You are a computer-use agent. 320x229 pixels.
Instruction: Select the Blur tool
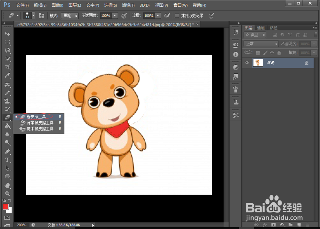click(7, 134)
